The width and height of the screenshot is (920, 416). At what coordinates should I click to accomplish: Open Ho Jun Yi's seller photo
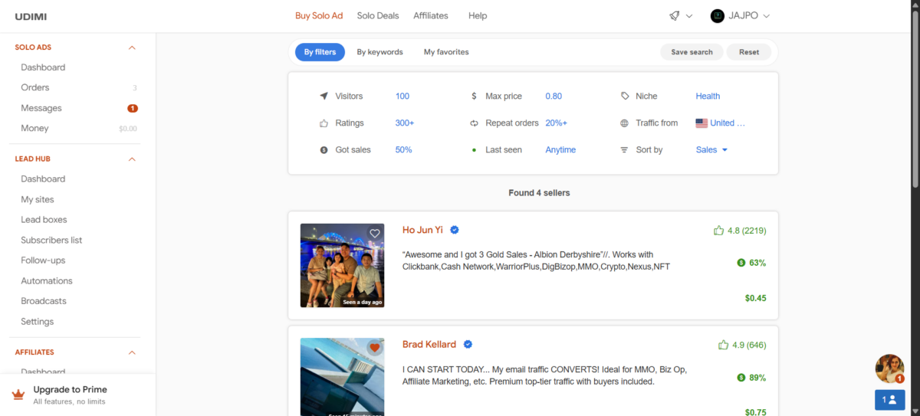click(342, 265)
